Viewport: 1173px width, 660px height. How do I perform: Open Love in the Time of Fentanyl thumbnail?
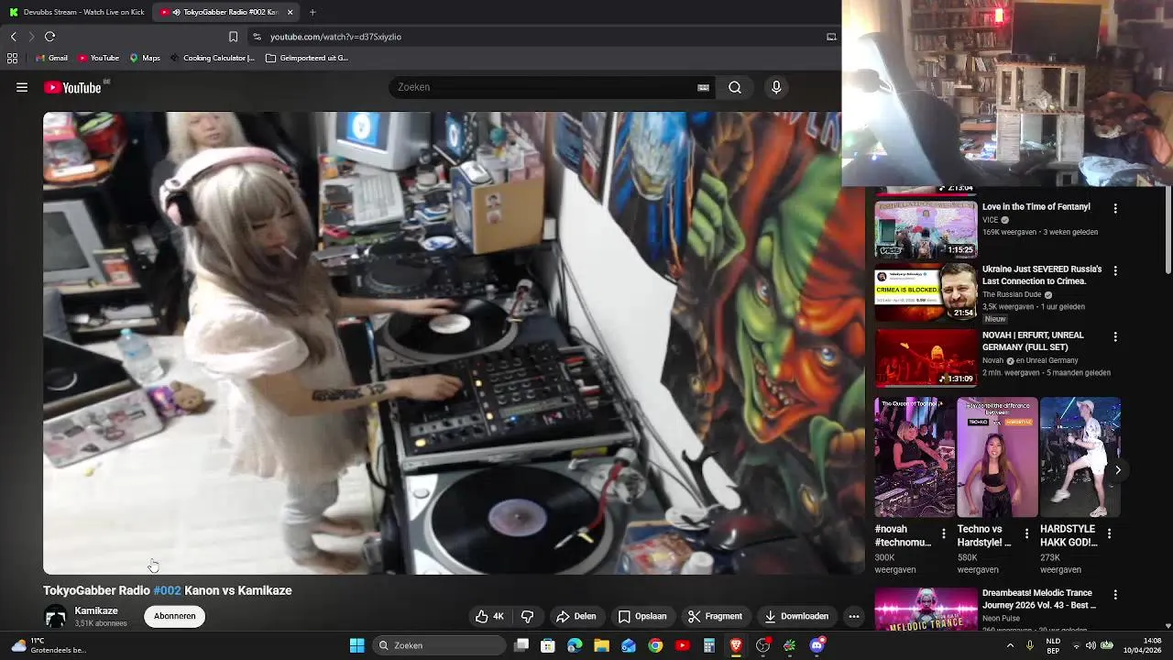pos(926,229)
